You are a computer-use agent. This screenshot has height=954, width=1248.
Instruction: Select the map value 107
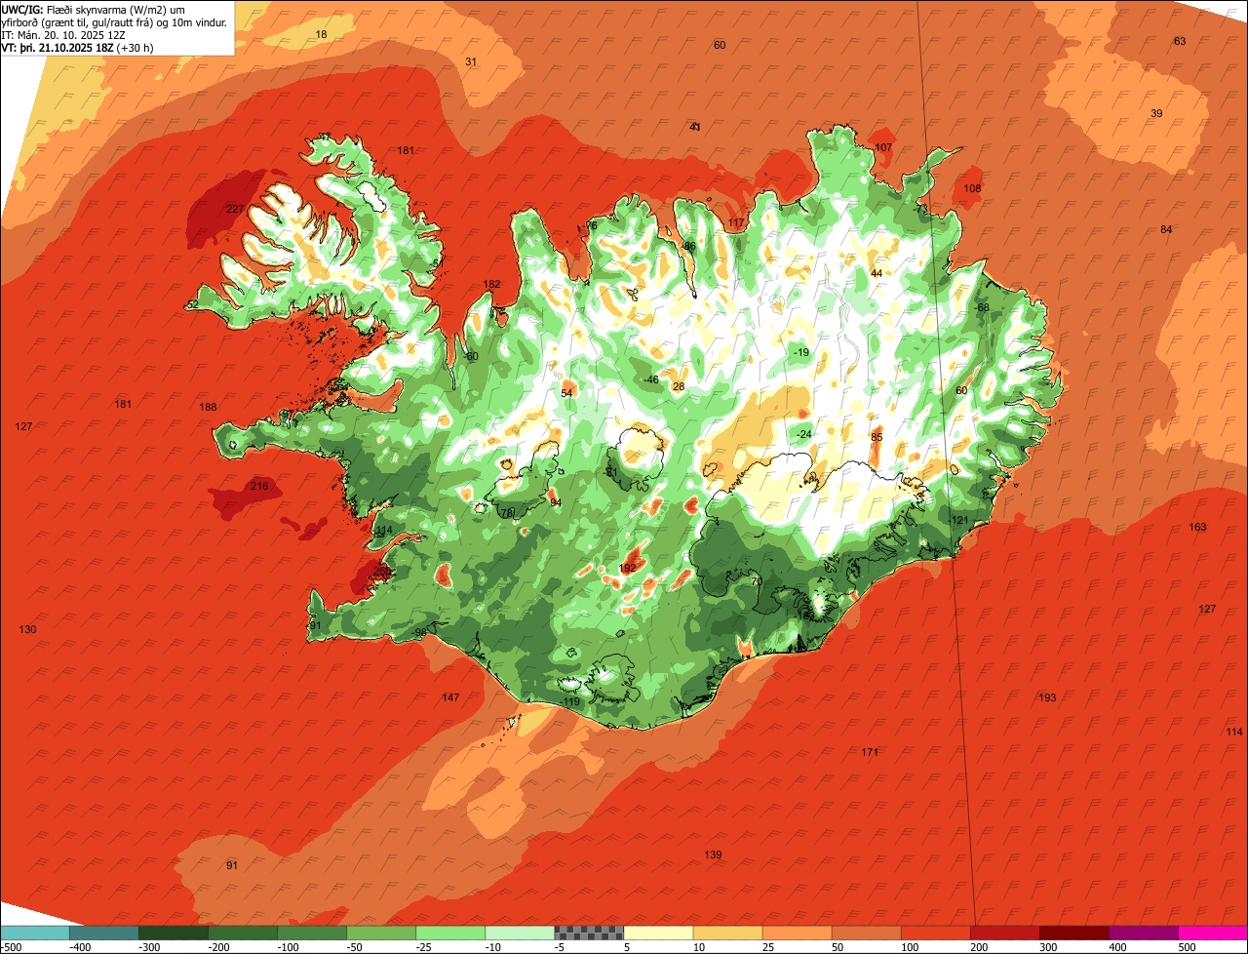(883, 147)
